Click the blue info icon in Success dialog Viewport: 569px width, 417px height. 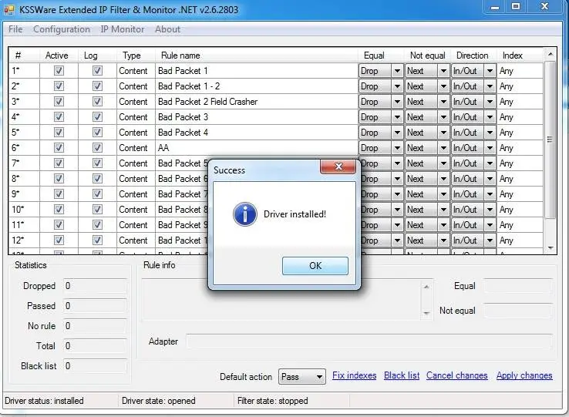click(x=245, y=214)
